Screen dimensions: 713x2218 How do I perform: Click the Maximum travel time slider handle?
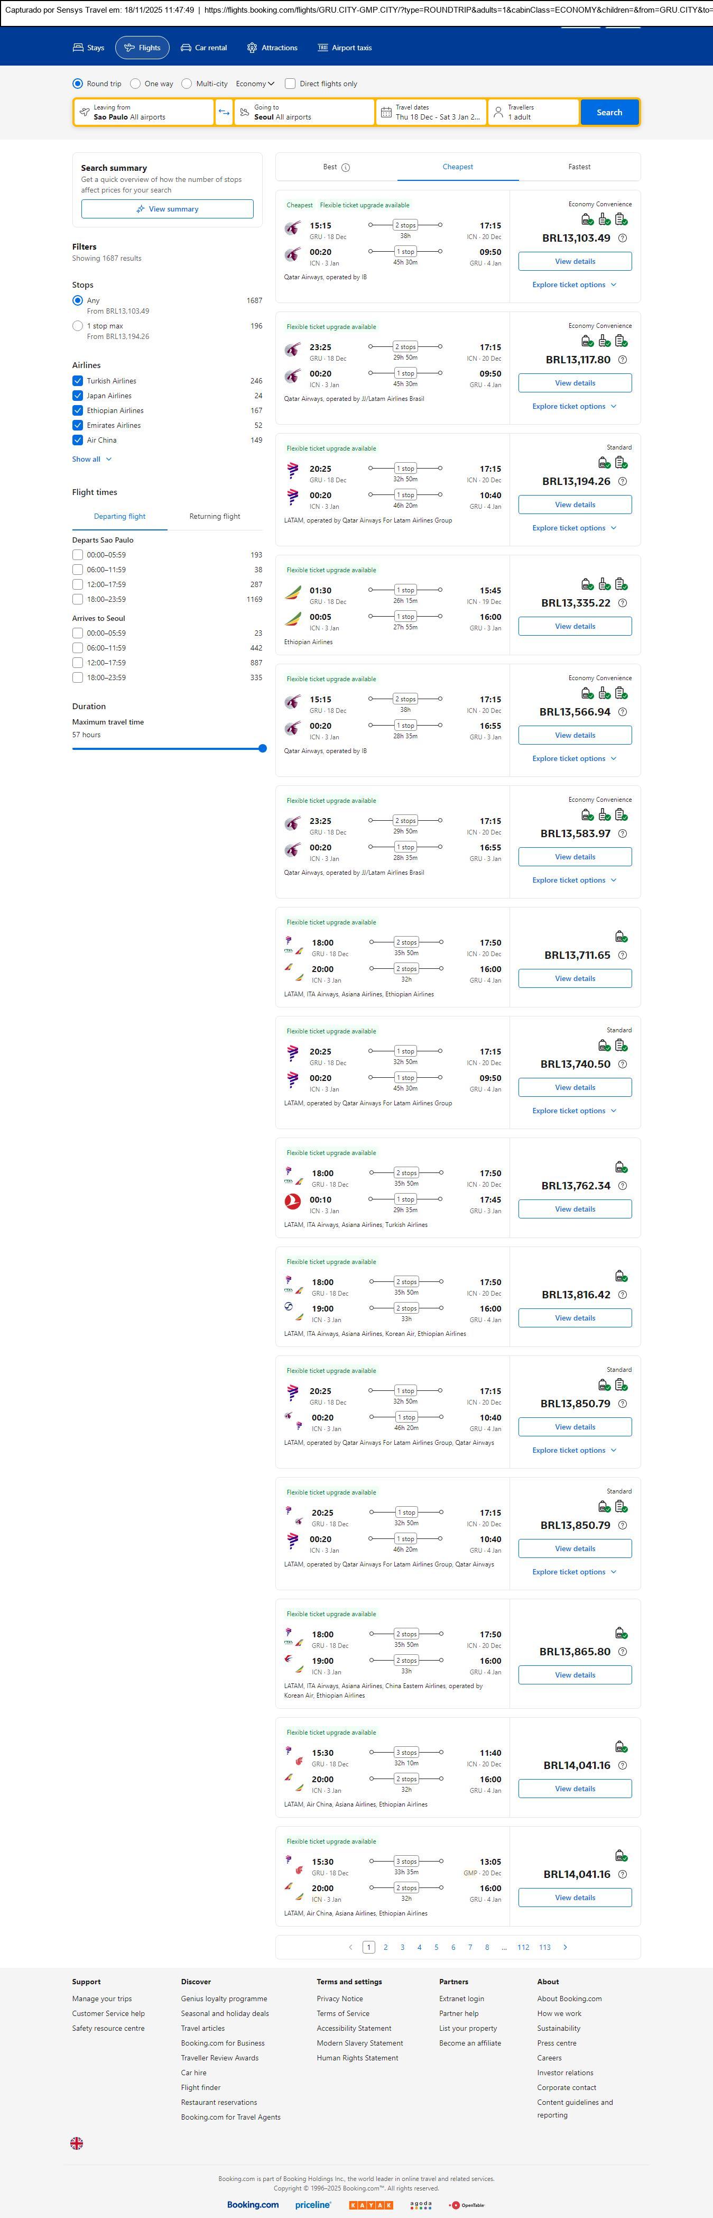(262, 748)
